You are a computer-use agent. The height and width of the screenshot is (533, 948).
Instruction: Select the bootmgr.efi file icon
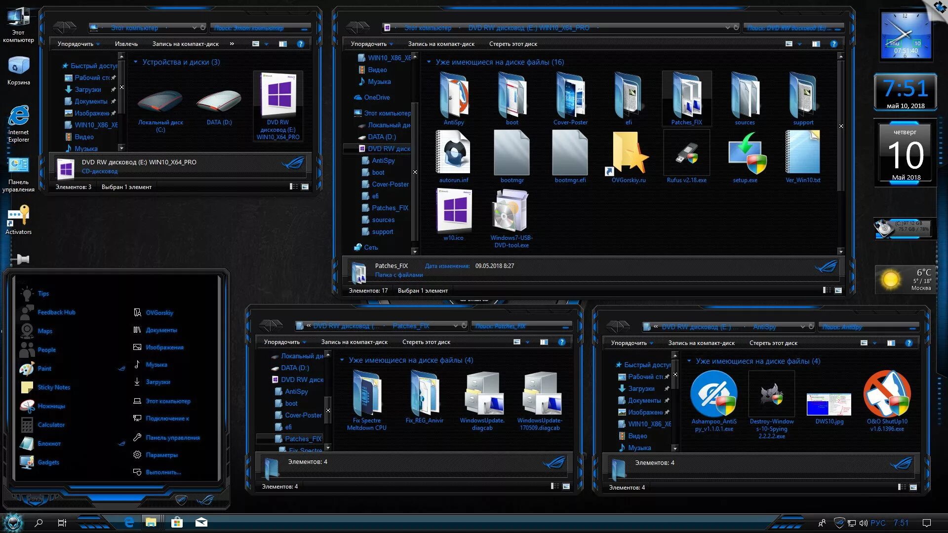(x=570, y=156)
